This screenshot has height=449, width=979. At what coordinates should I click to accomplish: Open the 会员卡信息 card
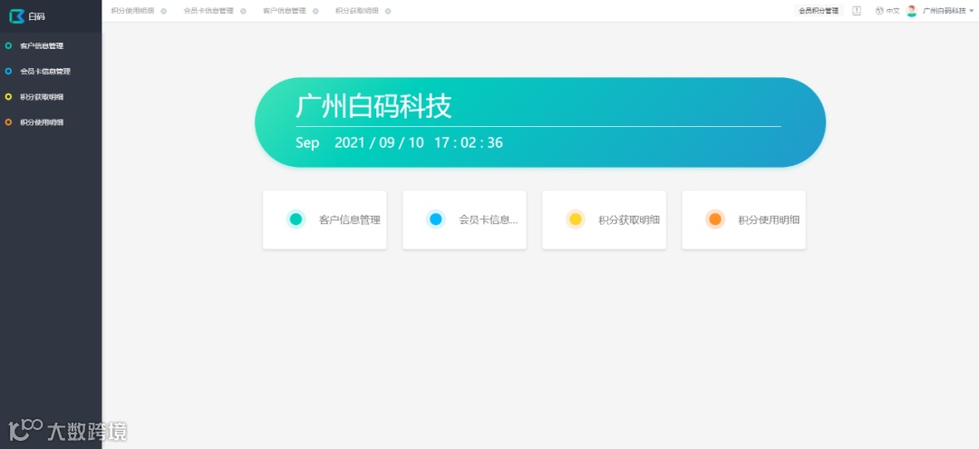click(464, 220)
